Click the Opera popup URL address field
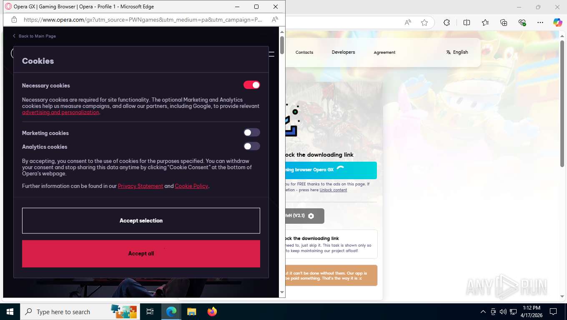The image size is (567, 320). pos(143,20)
